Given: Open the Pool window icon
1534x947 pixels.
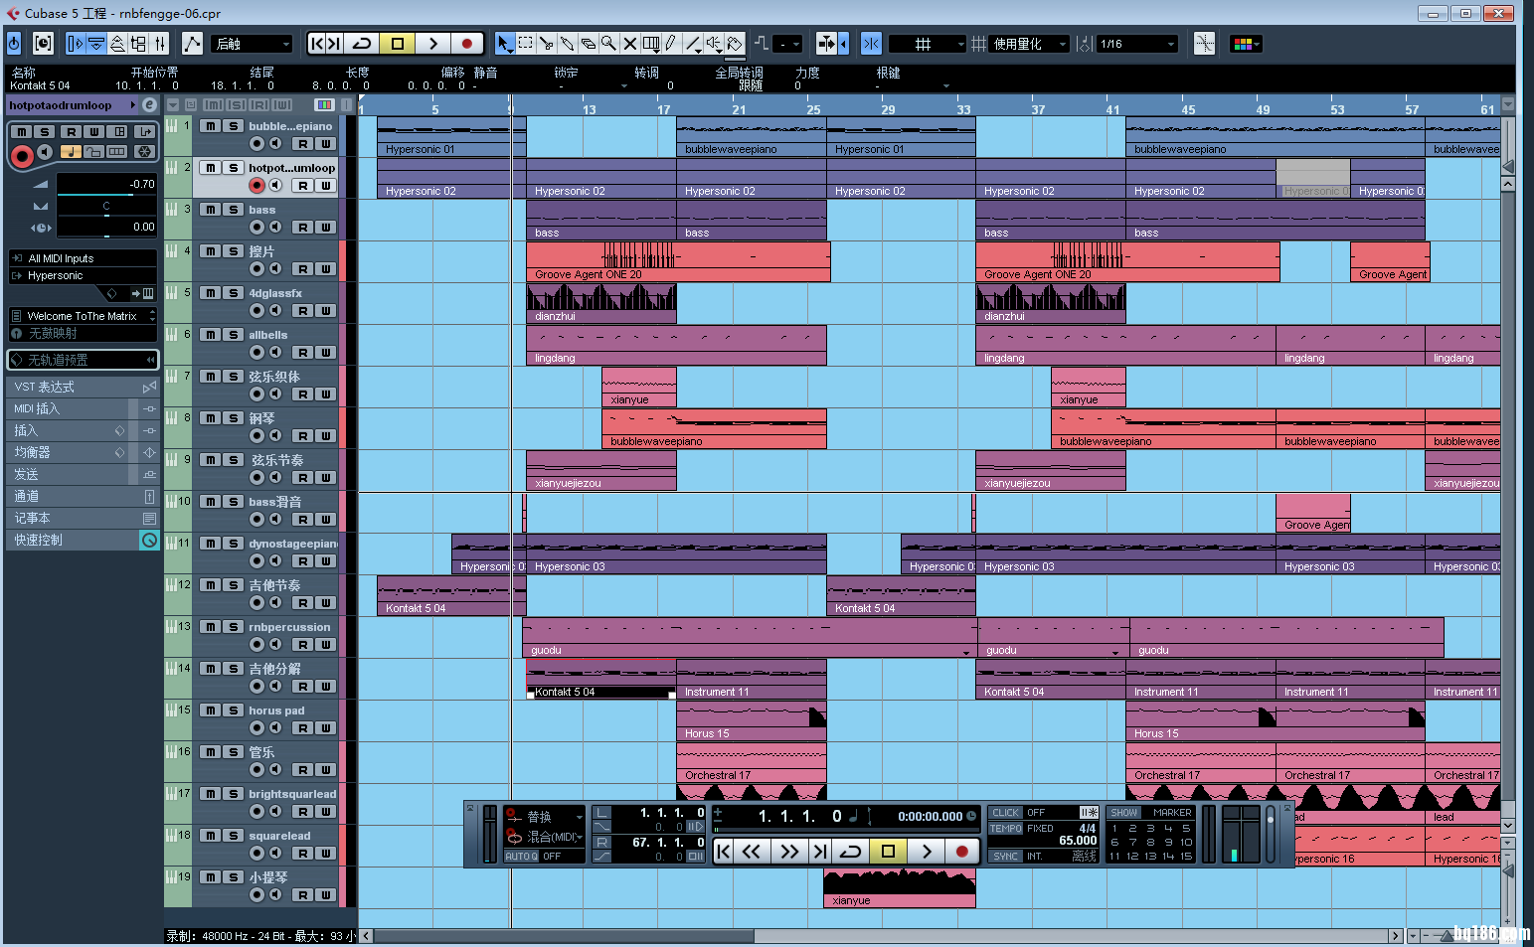Looking at the screenshot, I should click(x=138, y=44).
